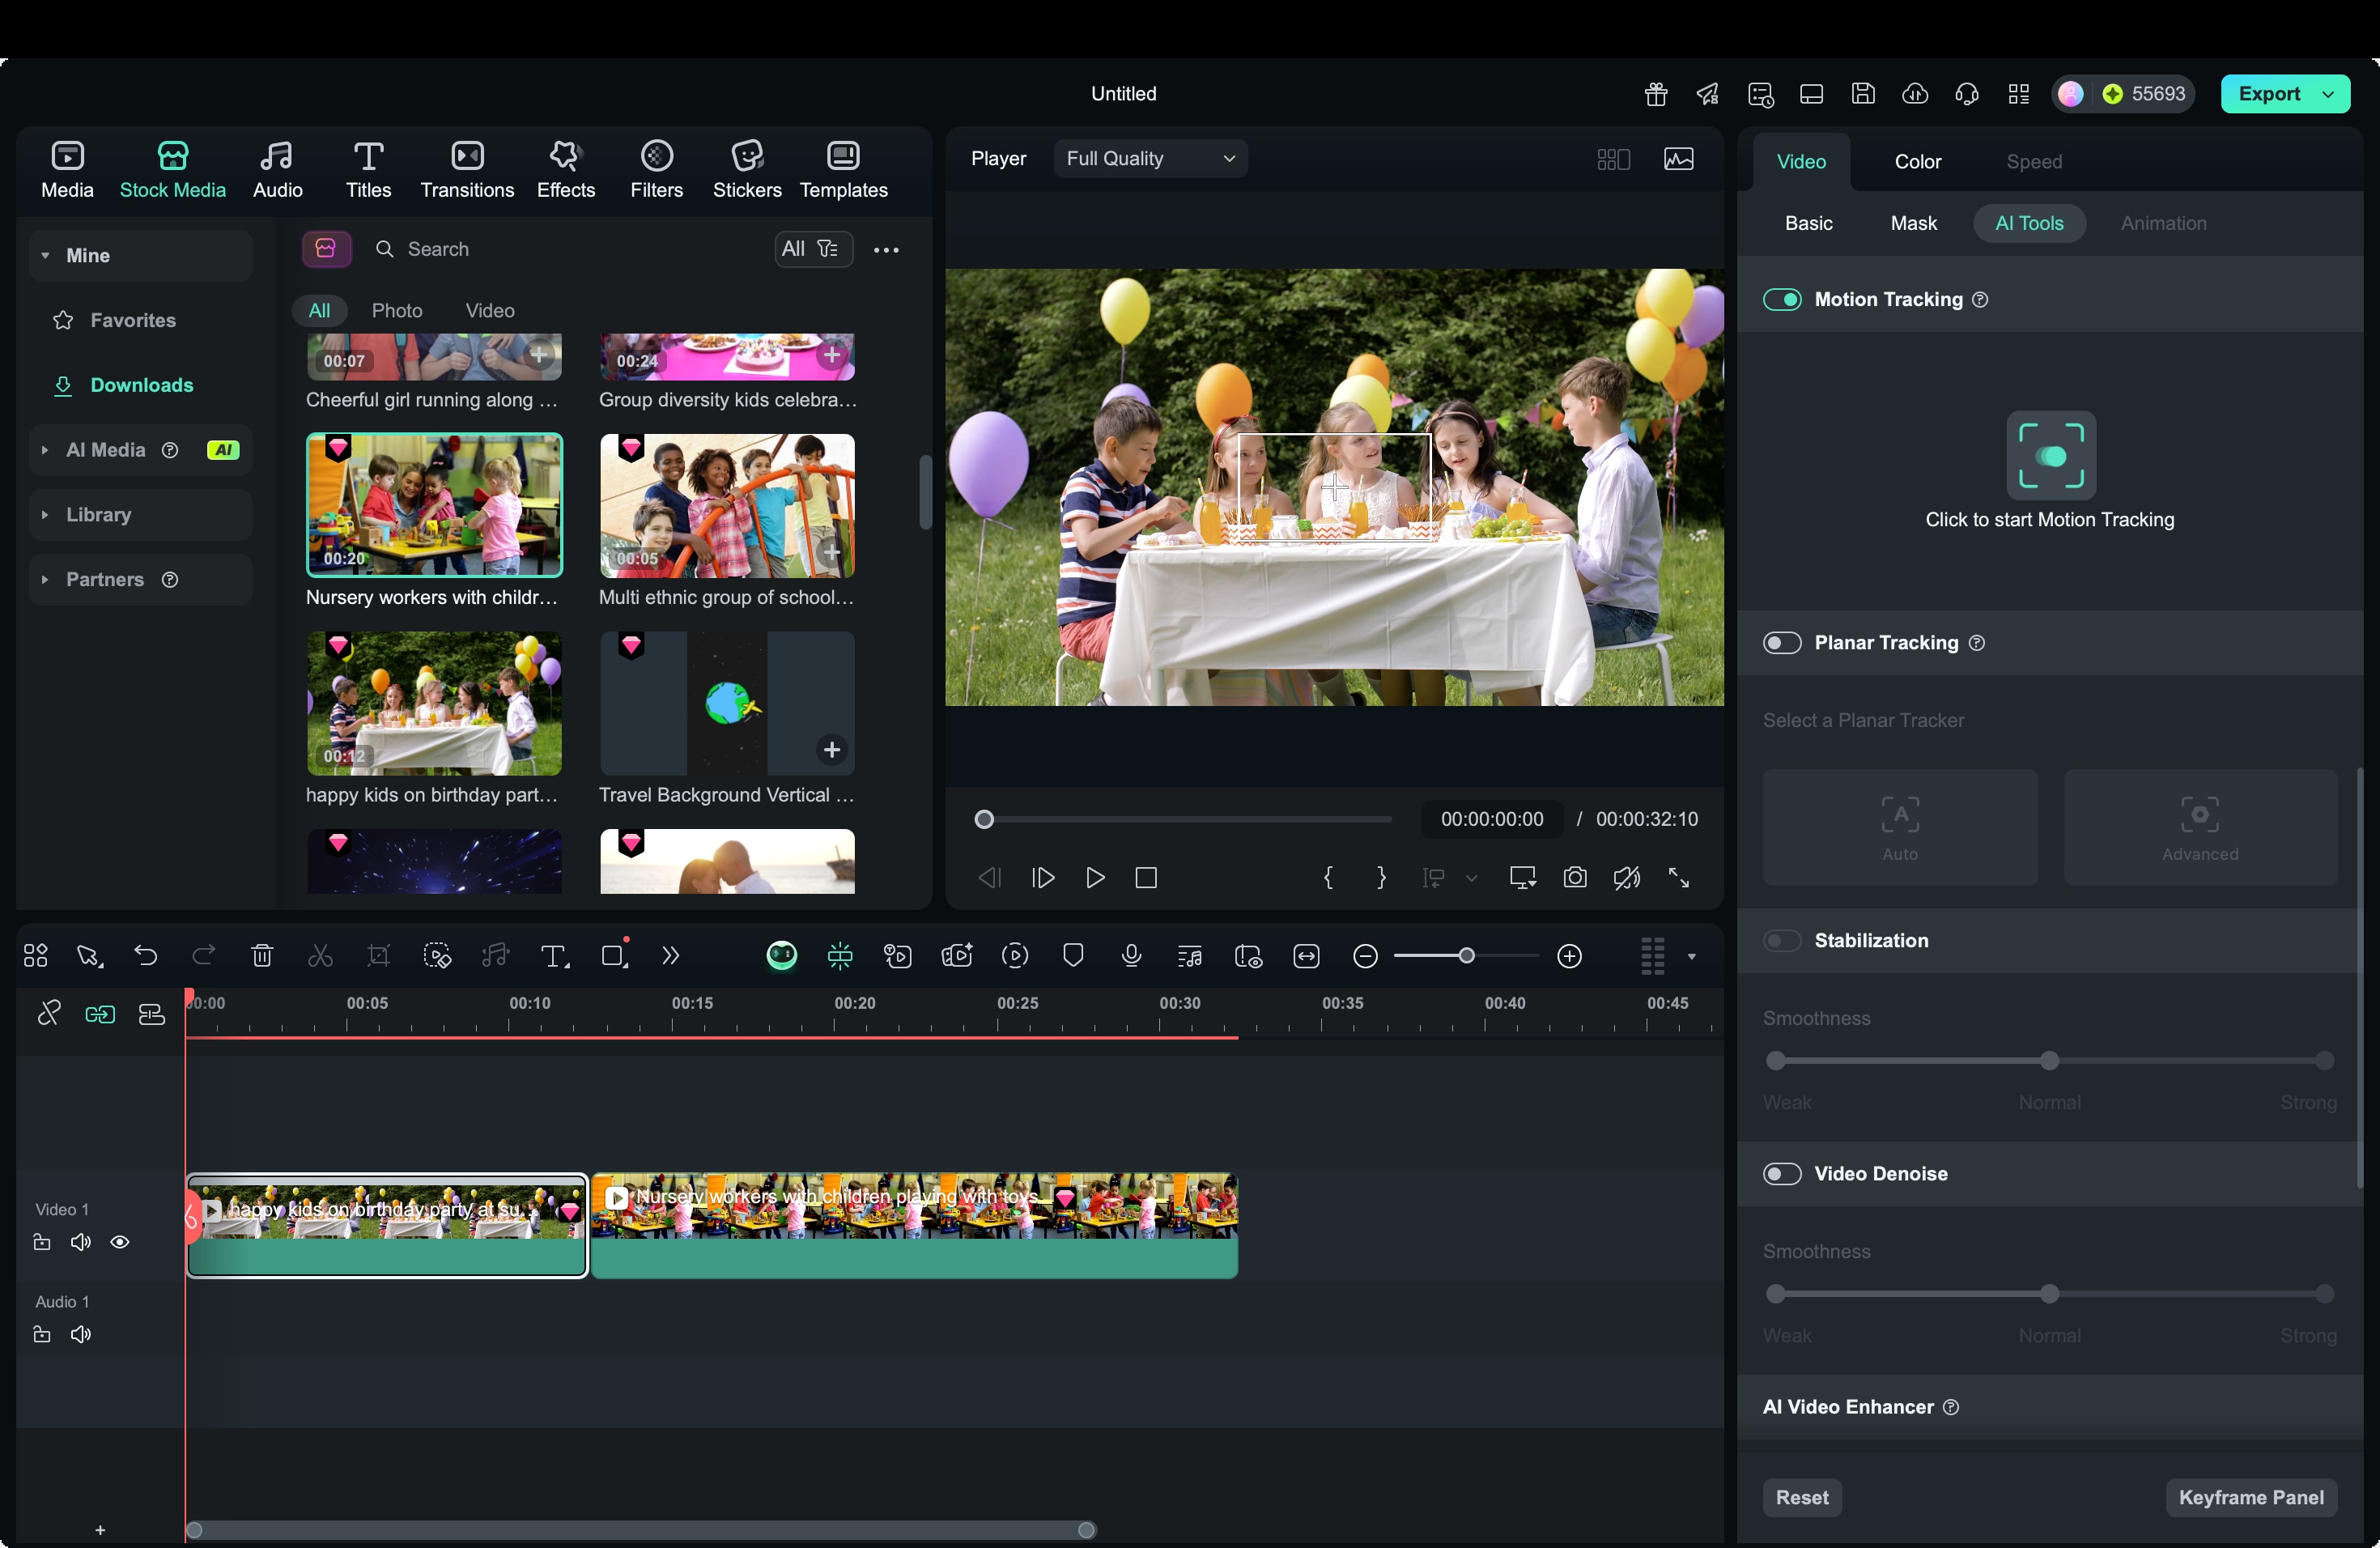
Task: Mute the Video 1 track speaker icon
Action: coord(81,1243)
